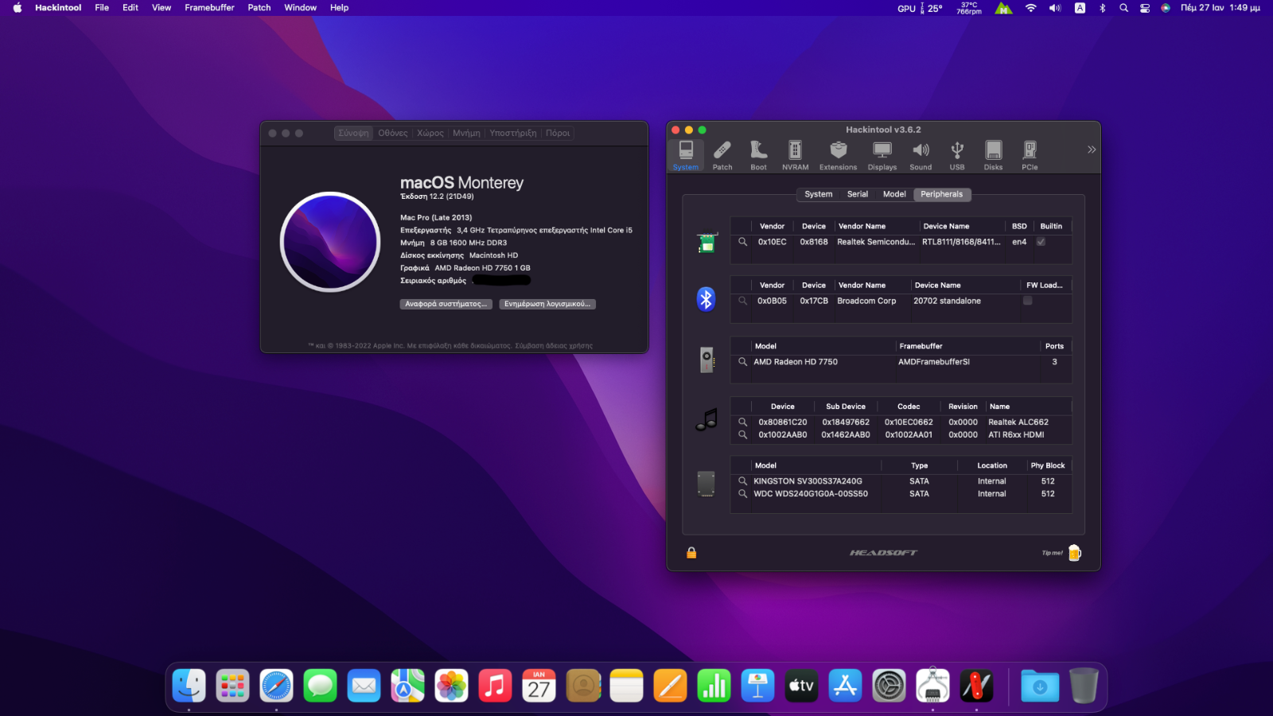The width and height of the screenshot is (1273, 716).
Task: Switch to the Extensions toolbar section
Action: 838,155
